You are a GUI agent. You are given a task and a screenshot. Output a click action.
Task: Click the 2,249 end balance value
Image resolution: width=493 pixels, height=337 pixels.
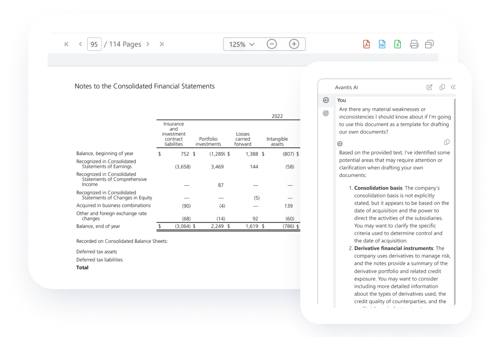217,226
